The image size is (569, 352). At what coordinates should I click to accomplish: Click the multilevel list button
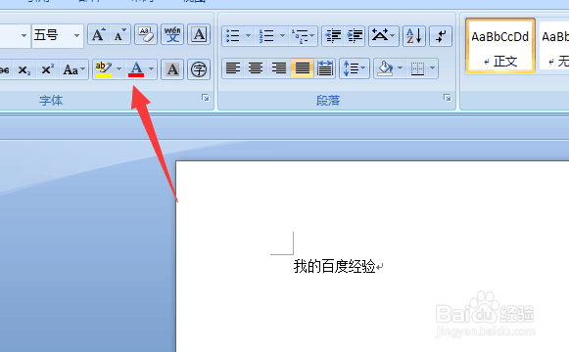pyautogui.click(x=303, y=36)
